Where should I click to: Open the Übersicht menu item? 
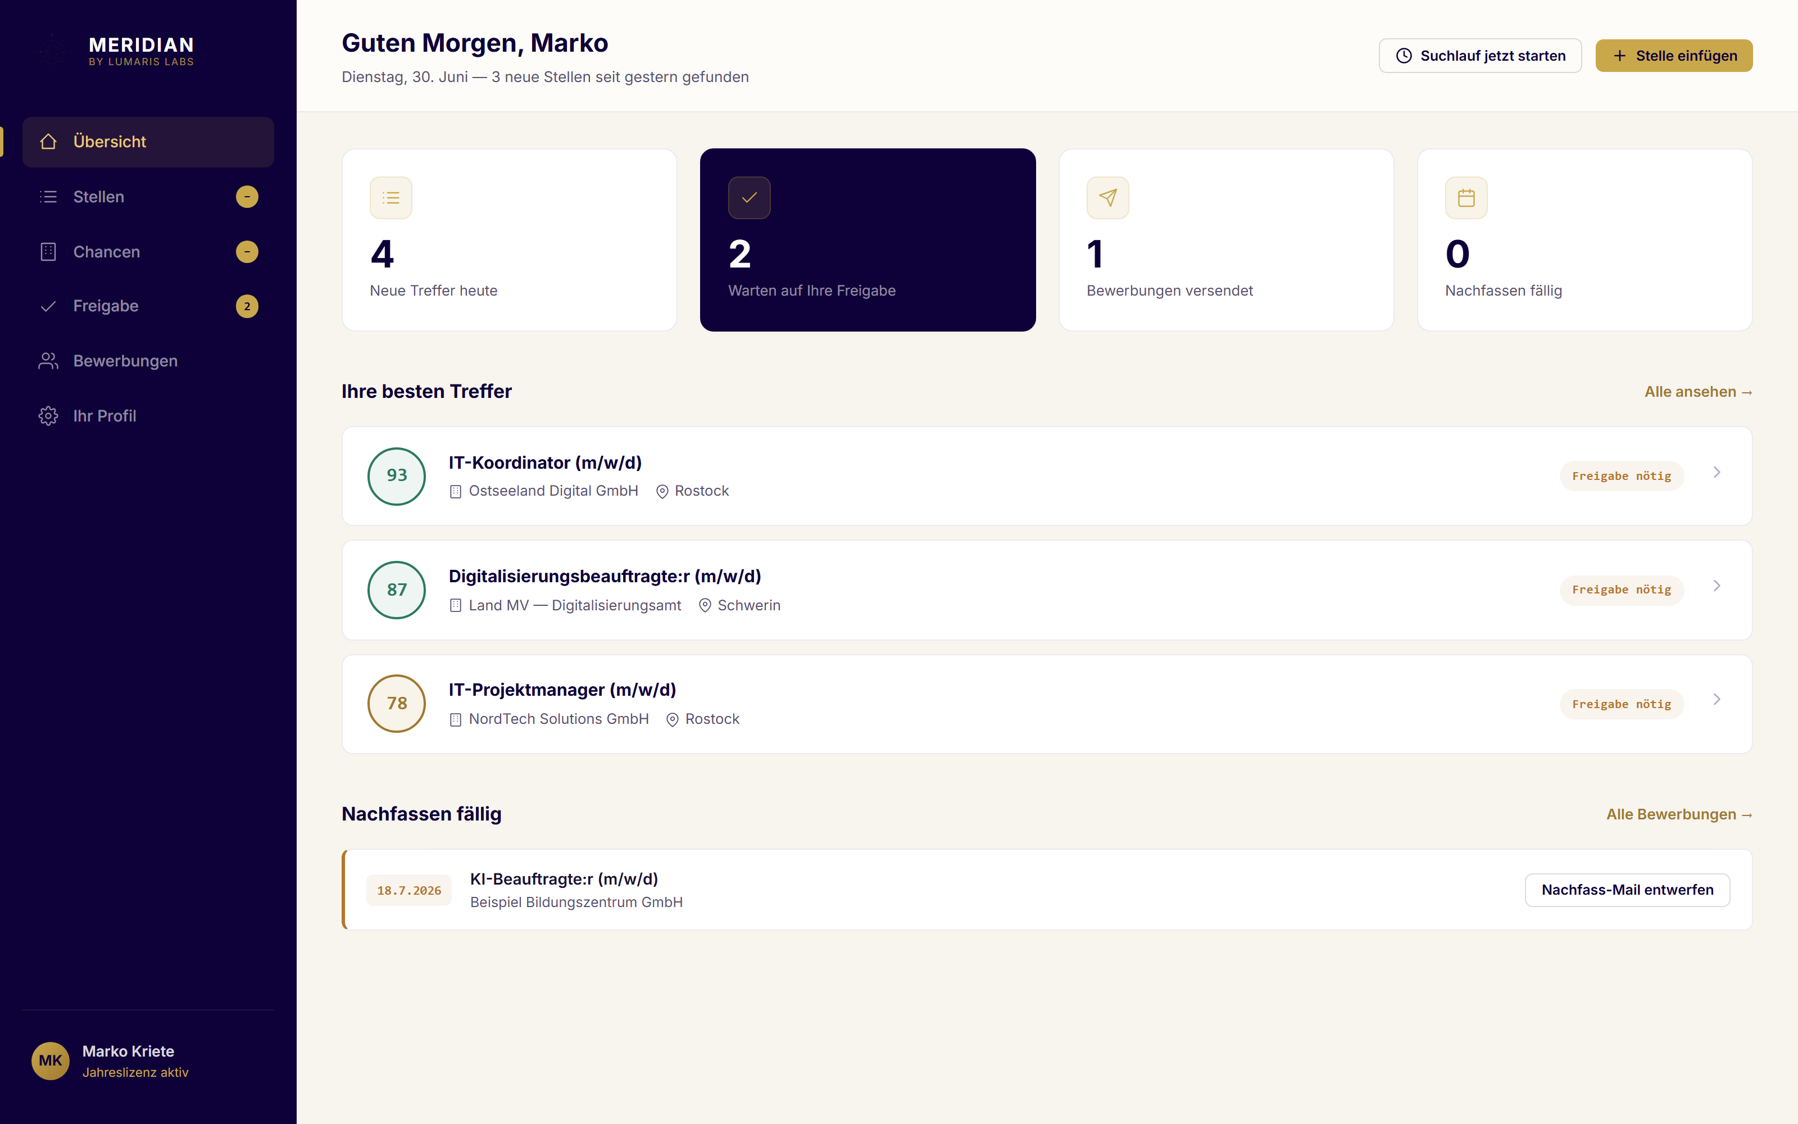pos(148,141)
